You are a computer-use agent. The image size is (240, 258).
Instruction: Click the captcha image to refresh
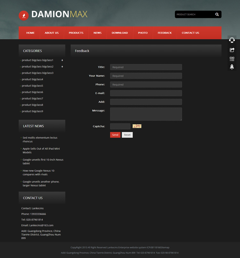click(137, 126)
